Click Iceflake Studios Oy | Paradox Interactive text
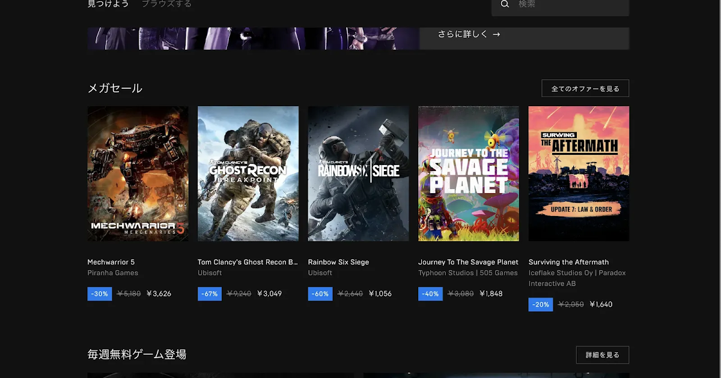Screen dimensions: 721x378 tap(577, 278)
